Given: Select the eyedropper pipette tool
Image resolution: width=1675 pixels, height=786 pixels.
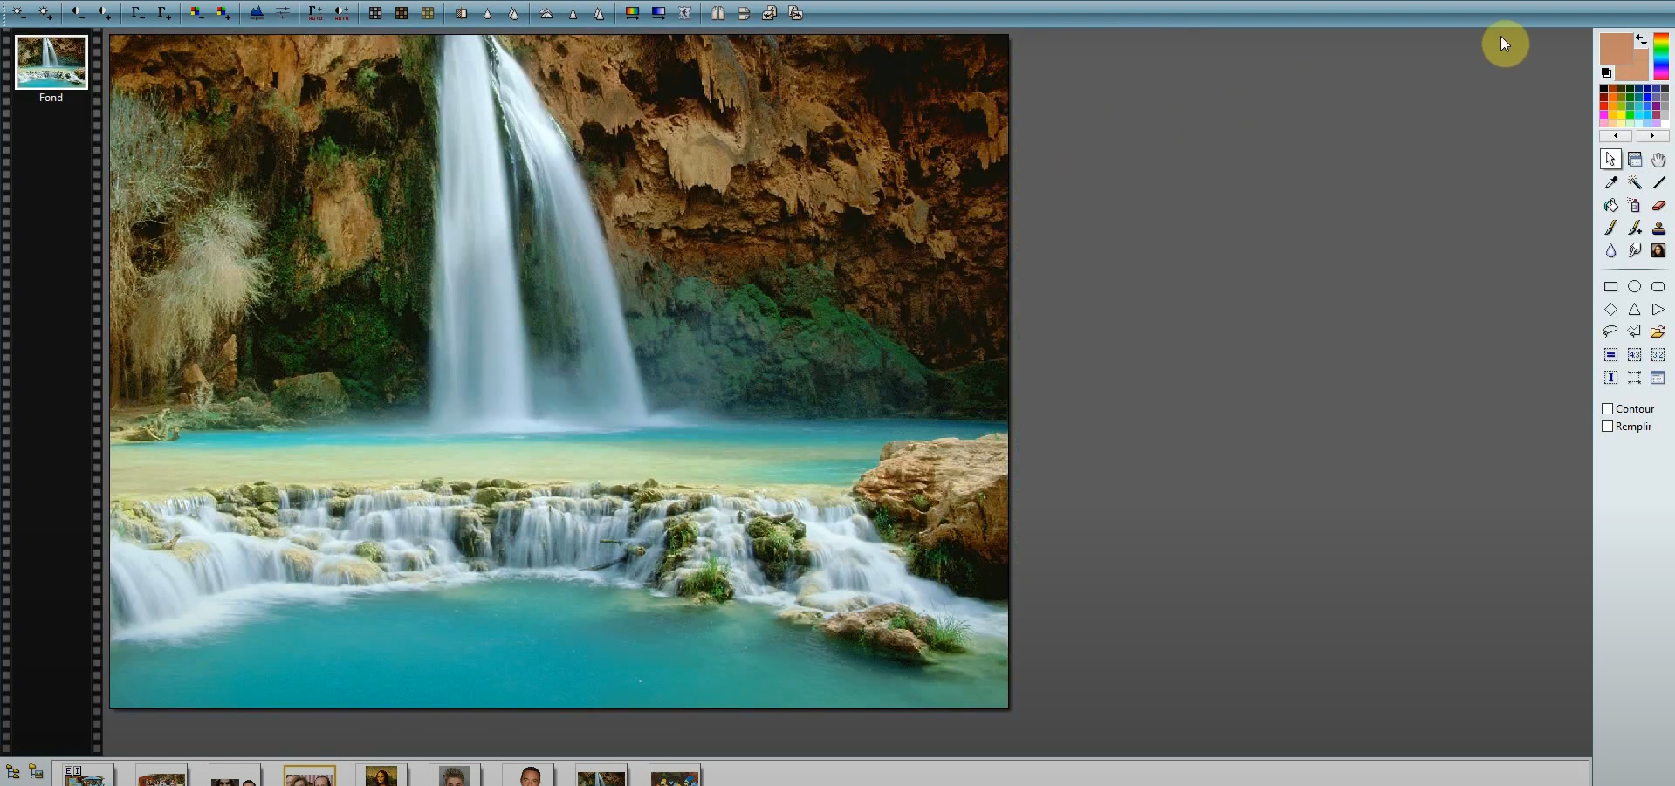Looking at the screenshot, I should click(x=1610, y=182).
